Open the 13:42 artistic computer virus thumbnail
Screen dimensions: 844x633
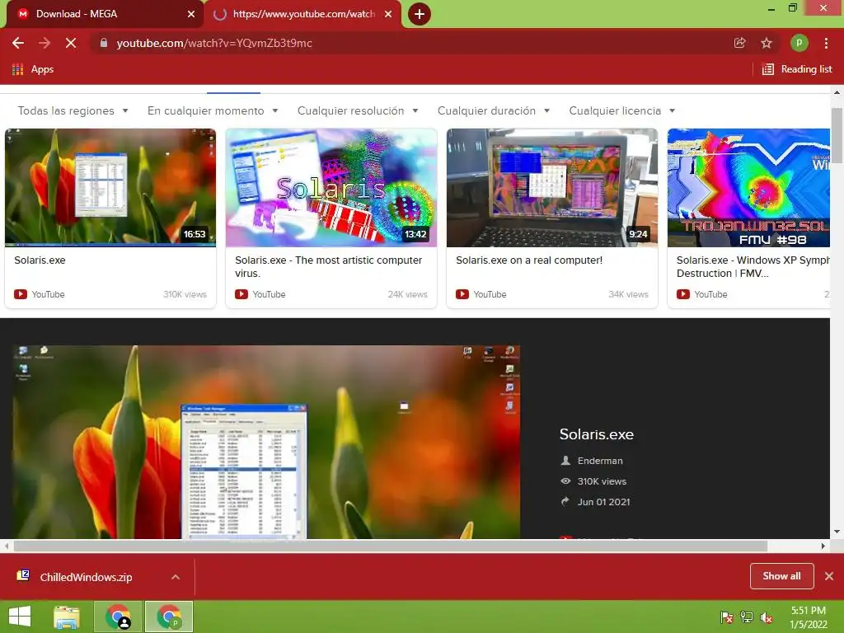coord(331,187)
